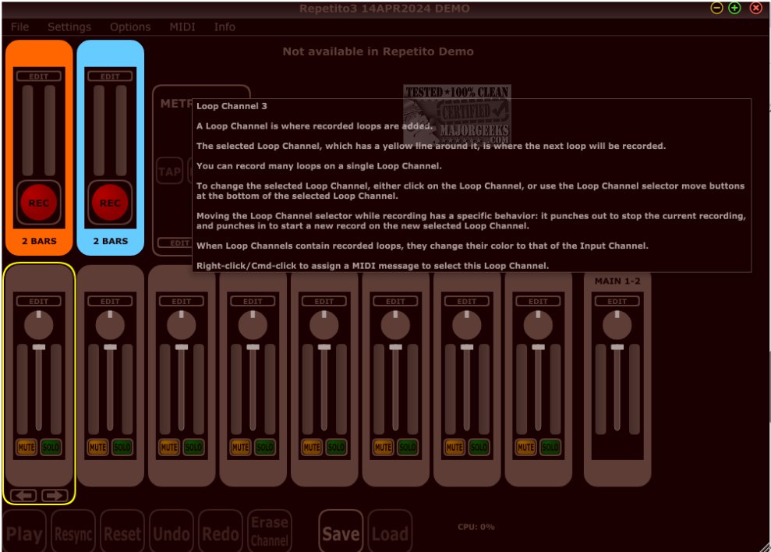Click the pan knob on seventh loop channel

click(467, 324)
